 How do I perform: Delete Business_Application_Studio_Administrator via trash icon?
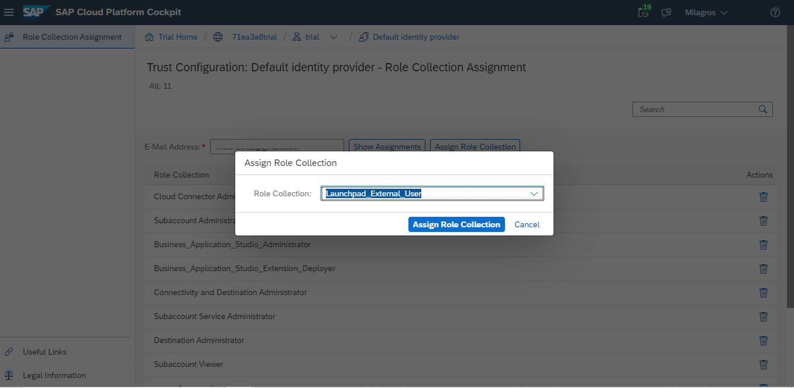tap(763, 245)
